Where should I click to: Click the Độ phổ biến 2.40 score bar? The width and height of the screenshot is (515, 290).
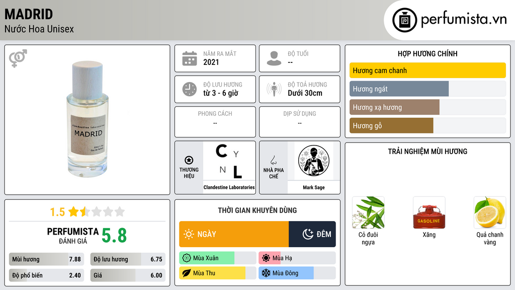(x=46, y=275)
